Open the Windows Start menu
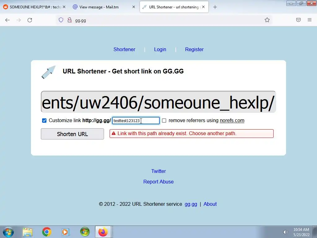 tap(8, 232)
